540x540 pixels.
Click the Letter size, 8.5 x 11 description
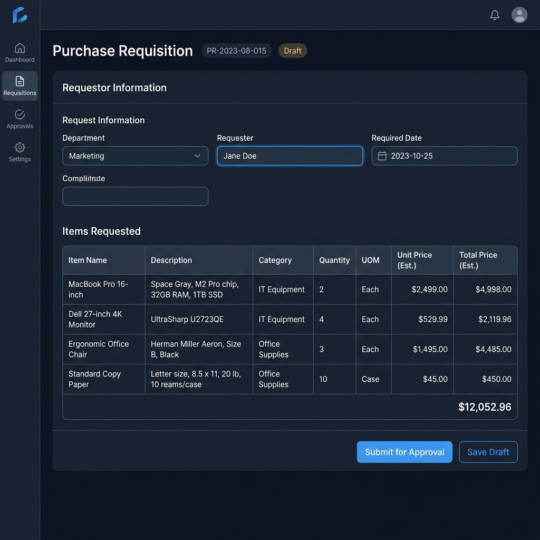point(196,379)
